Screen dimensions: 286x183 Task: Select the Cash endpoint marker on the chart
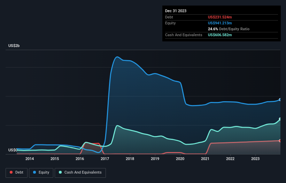tap(280, 119)
